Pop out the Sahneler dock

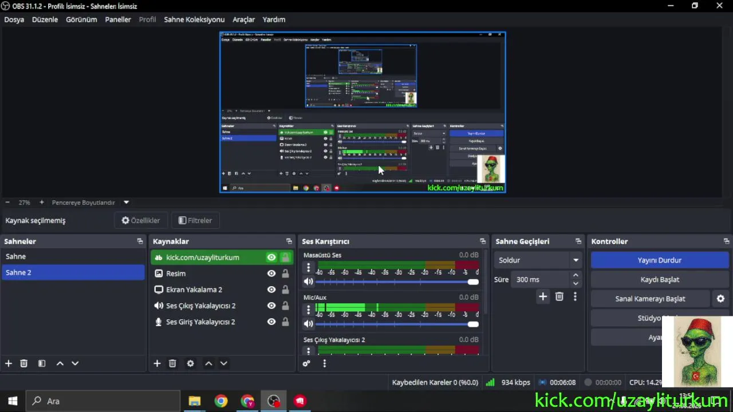click(140, 241)
